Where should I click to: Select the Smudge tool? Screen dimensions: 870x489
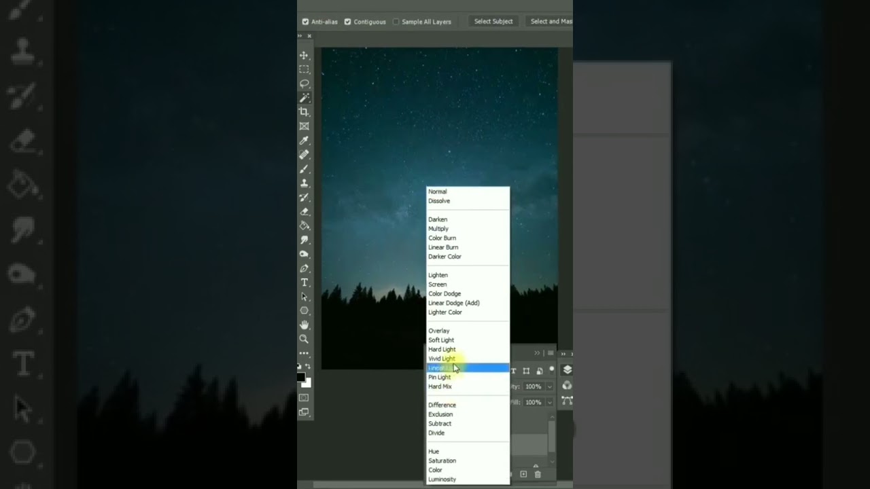pyautogui.click(x=304, y=240)
